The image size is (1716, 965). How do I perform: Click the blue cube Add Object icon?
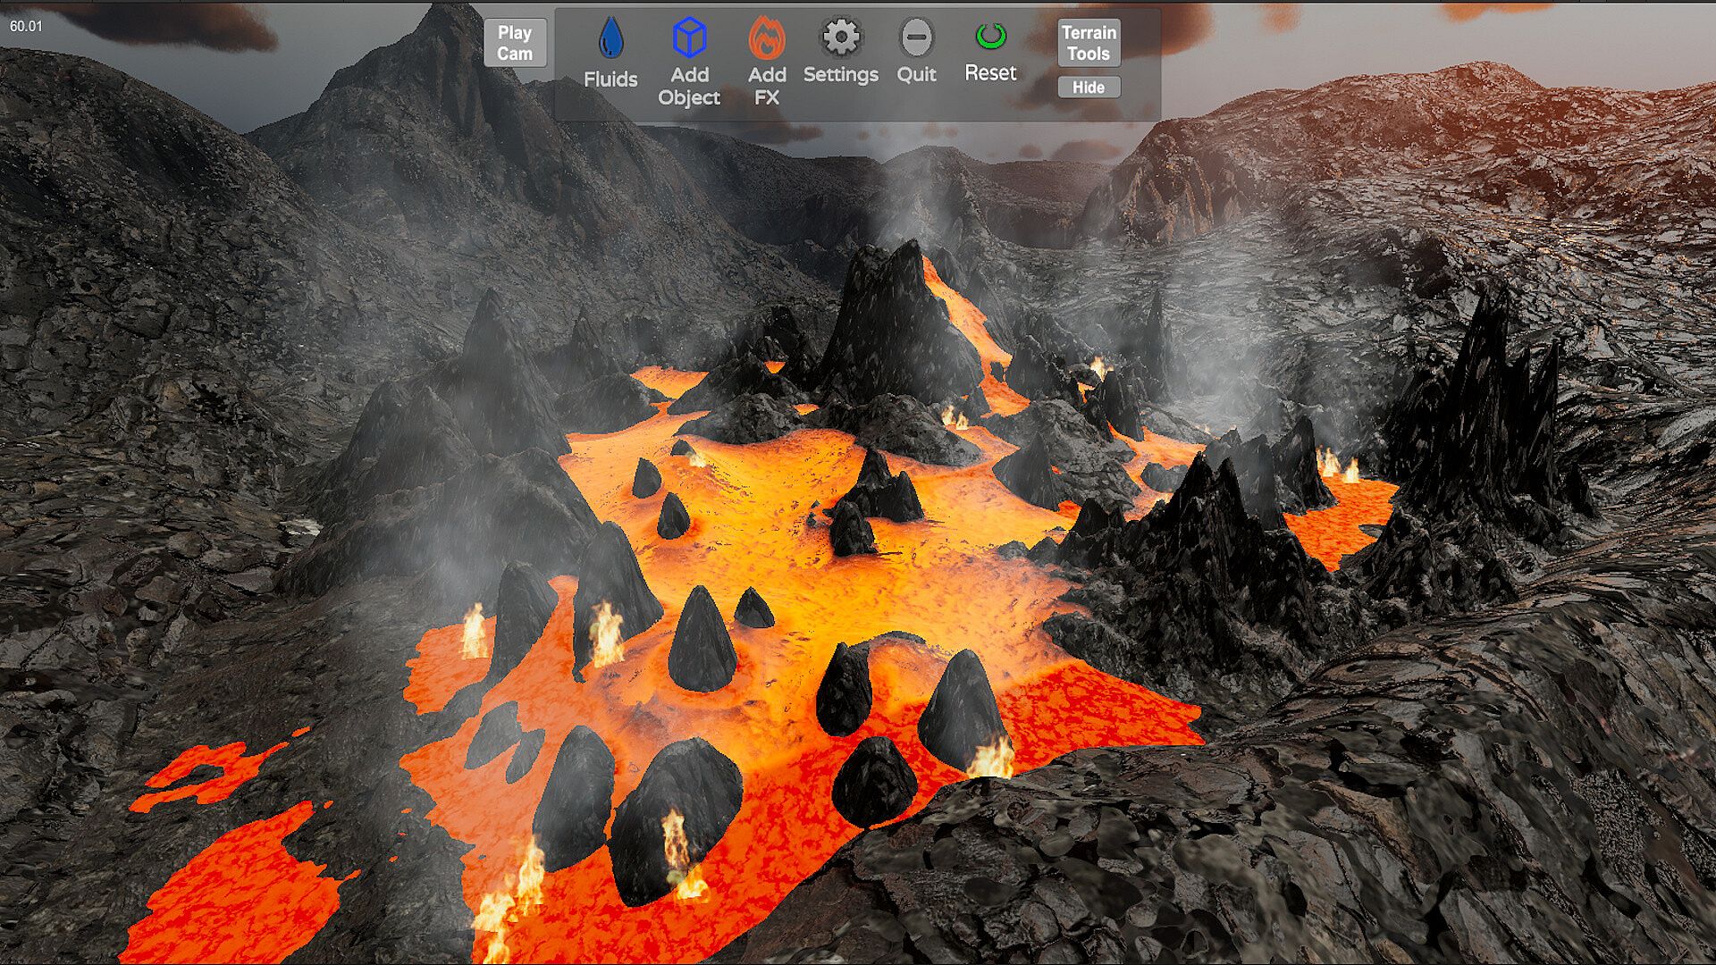point(689,38)
